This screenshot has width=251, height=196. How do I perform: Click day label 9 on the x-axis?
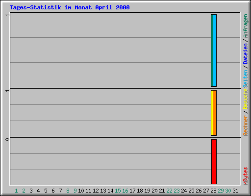coord(75,191)
